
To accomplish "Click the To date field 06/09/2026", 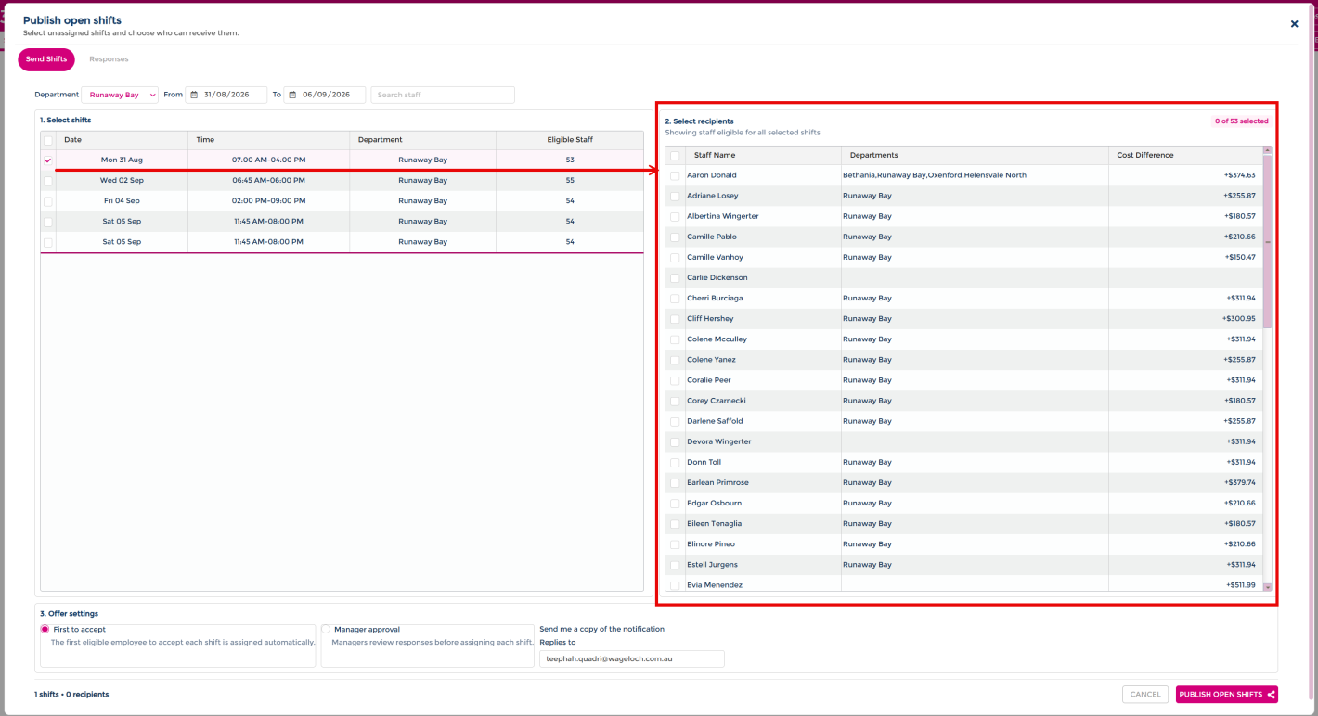I will [x=325, y=95].
